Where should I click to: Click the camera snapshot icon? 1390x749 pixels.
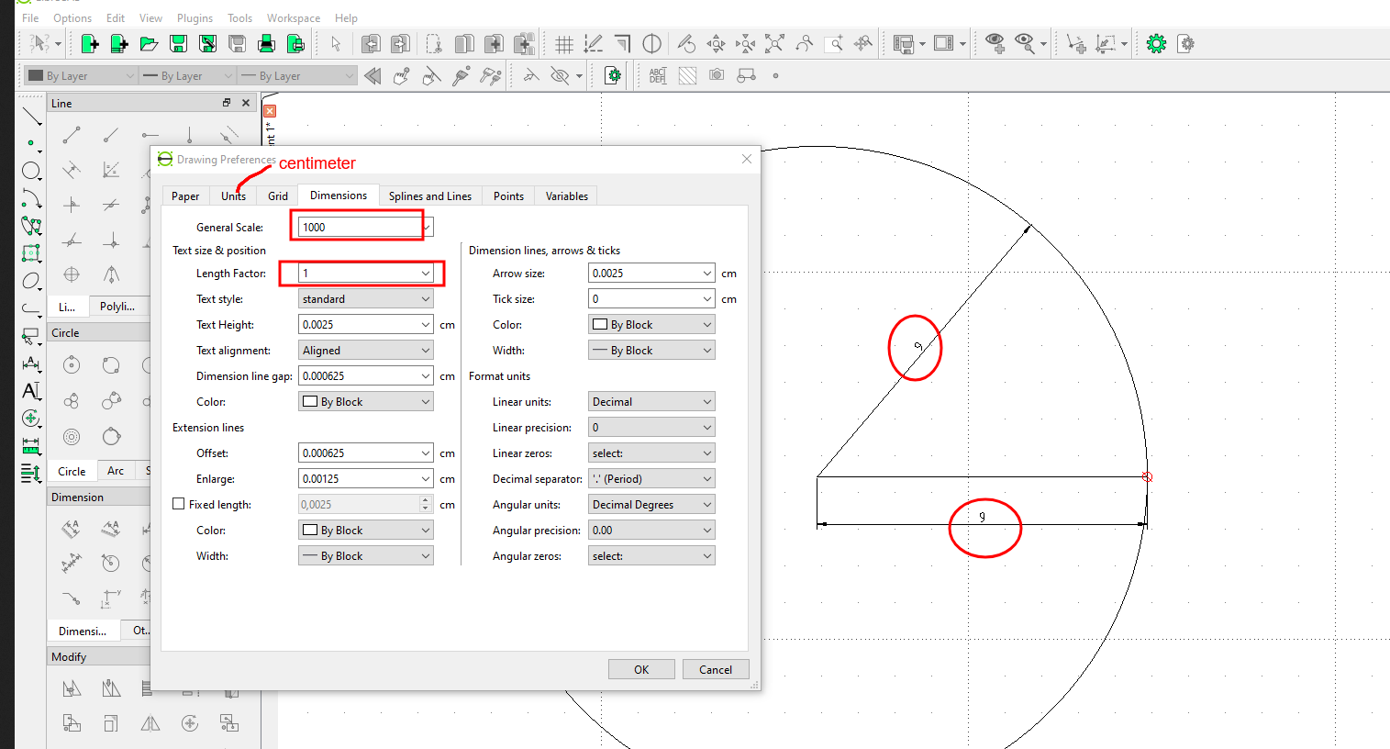717,75
